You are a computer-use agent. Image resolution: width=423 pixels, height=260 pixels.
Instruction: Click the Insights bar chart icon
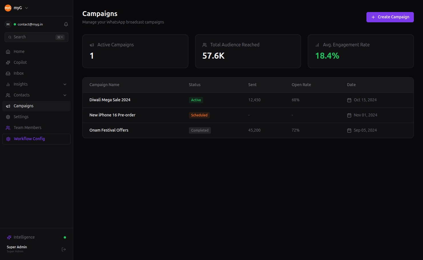coord(8,84)
